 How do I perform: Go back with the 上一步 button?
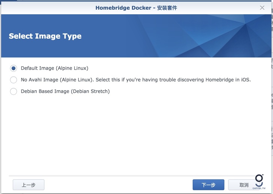point(28,185)
